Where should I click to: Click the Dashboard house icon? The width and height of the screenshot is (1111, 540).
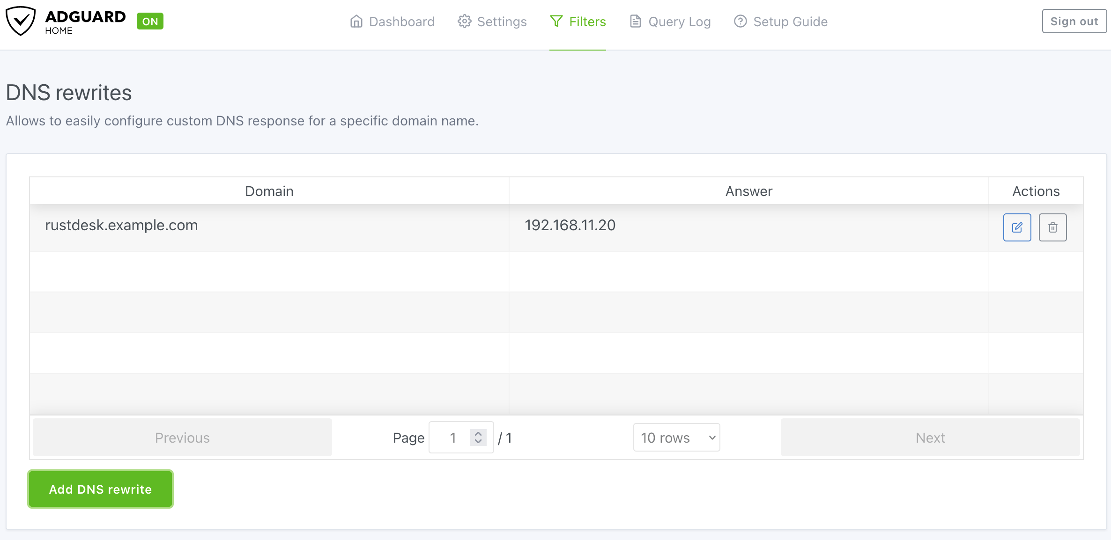click(356, 22)
